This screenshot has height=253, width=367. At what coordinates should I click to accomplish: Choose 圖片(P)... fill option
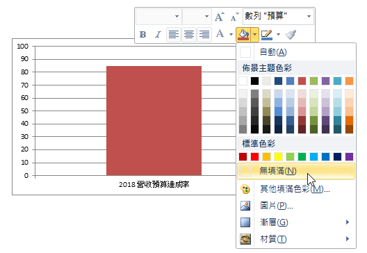pyautogui.click(x=296, y=206)
